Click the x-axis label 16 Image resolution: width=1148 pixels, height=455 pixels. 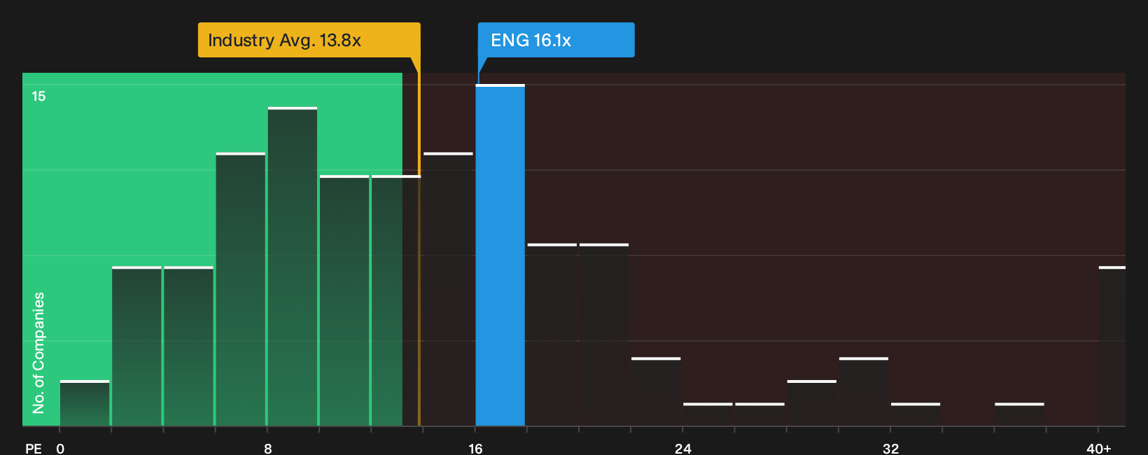[x=475, y=448]
